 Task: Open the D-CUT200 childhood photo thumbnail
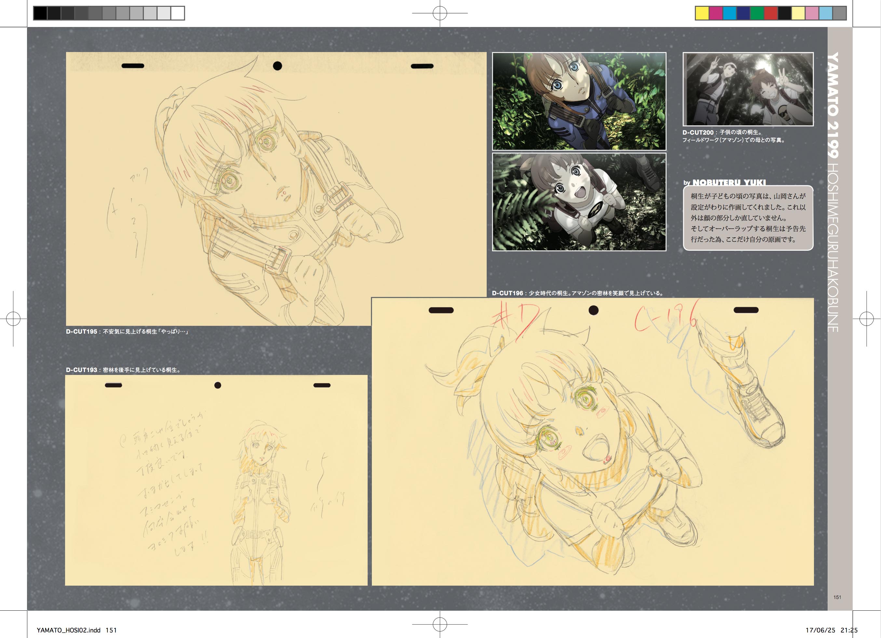(748, 89)
